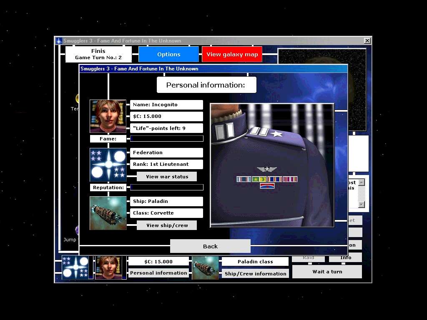This screenshot has width=427, height=320.
Task: Click the Personal information: heading
Action: tap(206, 85)
